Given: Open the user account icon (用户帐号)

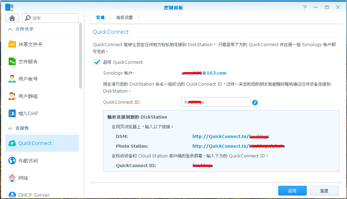Looking at the screenshot, I should (12, 79).
